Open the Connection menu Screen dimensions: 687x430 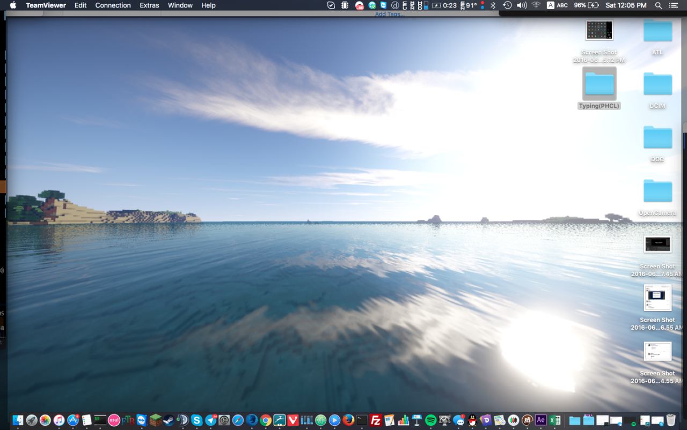[113, 5]
